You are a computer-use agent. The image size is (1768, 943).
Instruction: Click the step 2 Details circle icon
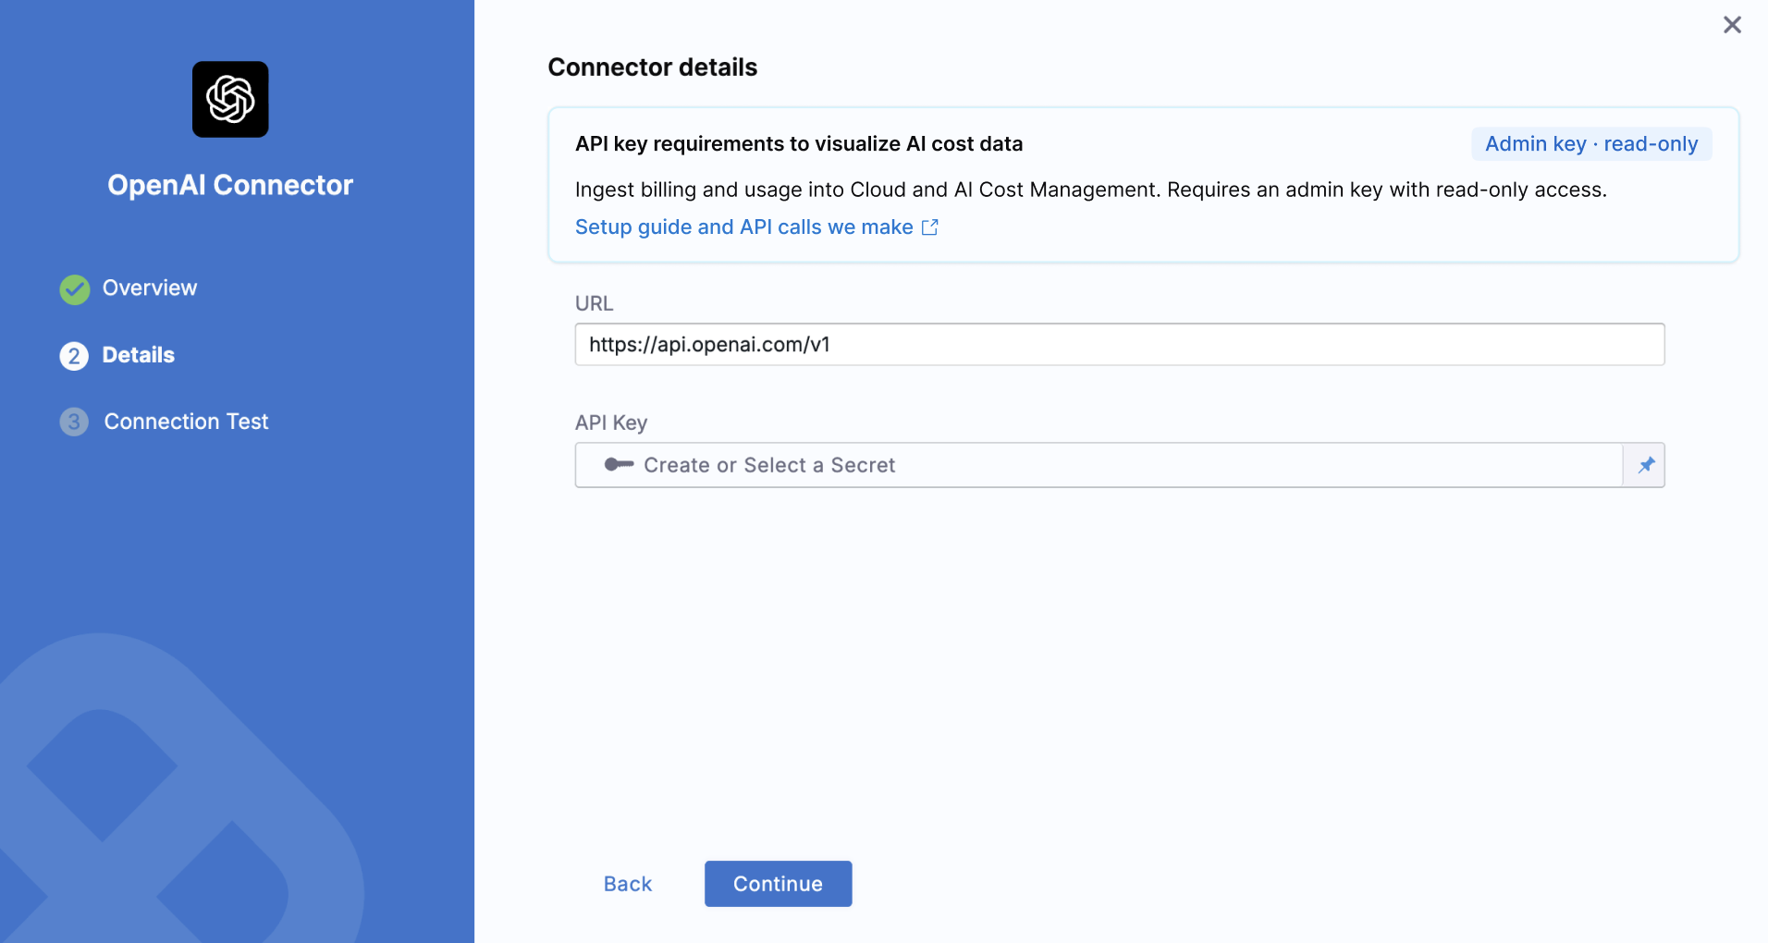coord(74,356)
